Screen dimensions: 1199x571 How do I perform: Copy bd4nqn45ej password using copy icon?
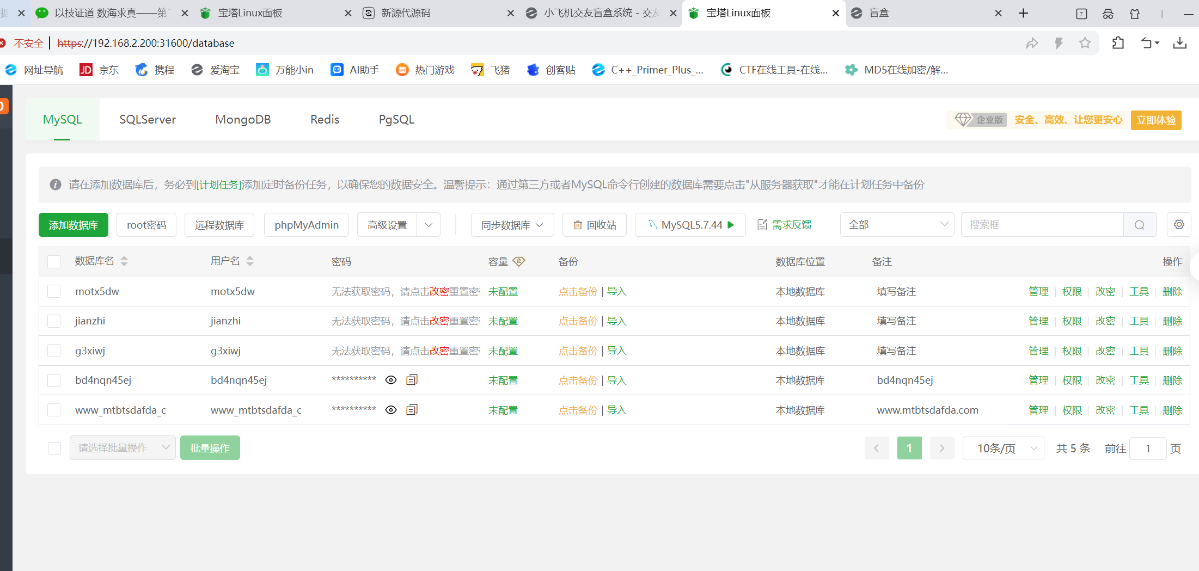tap(412, 380)
